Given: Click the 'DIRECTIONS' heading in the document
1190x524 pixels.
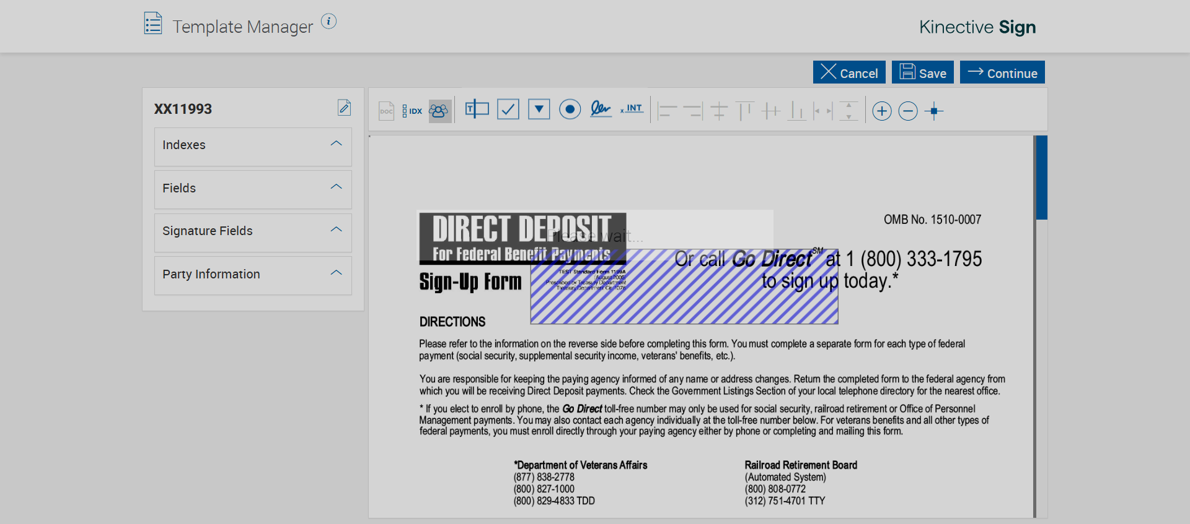Looking at the screenshot, I should pyautogui.click(x=452, y=322).
